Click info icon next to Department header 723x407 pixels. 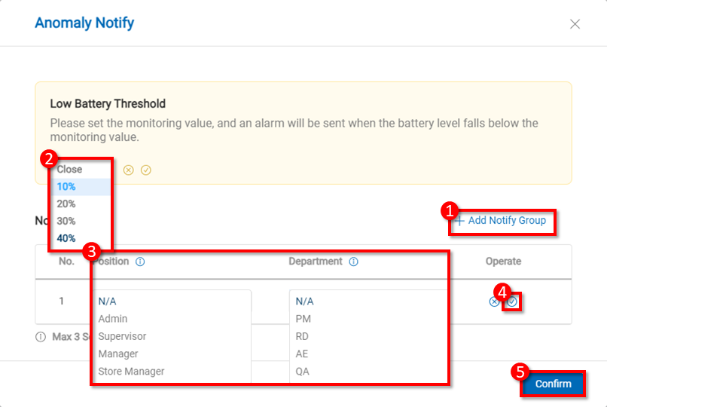pos(353,262)
